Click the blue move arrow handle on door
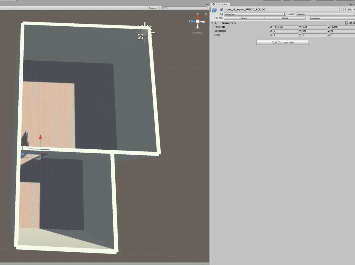This screenshot has width=355, height=265. pos(22,154)
